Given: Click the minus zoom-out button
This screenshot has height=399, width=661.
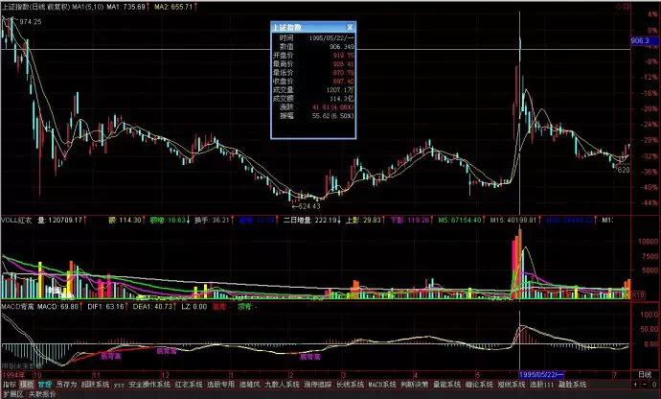Looking at the screenshot, I should pyautogui.click(x=645, y=385).
